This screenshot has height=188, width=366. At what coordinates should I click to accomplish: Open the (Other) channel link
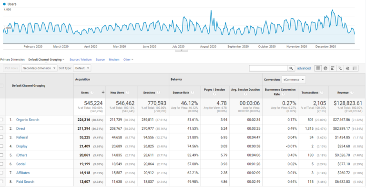(x=21, y=155)
